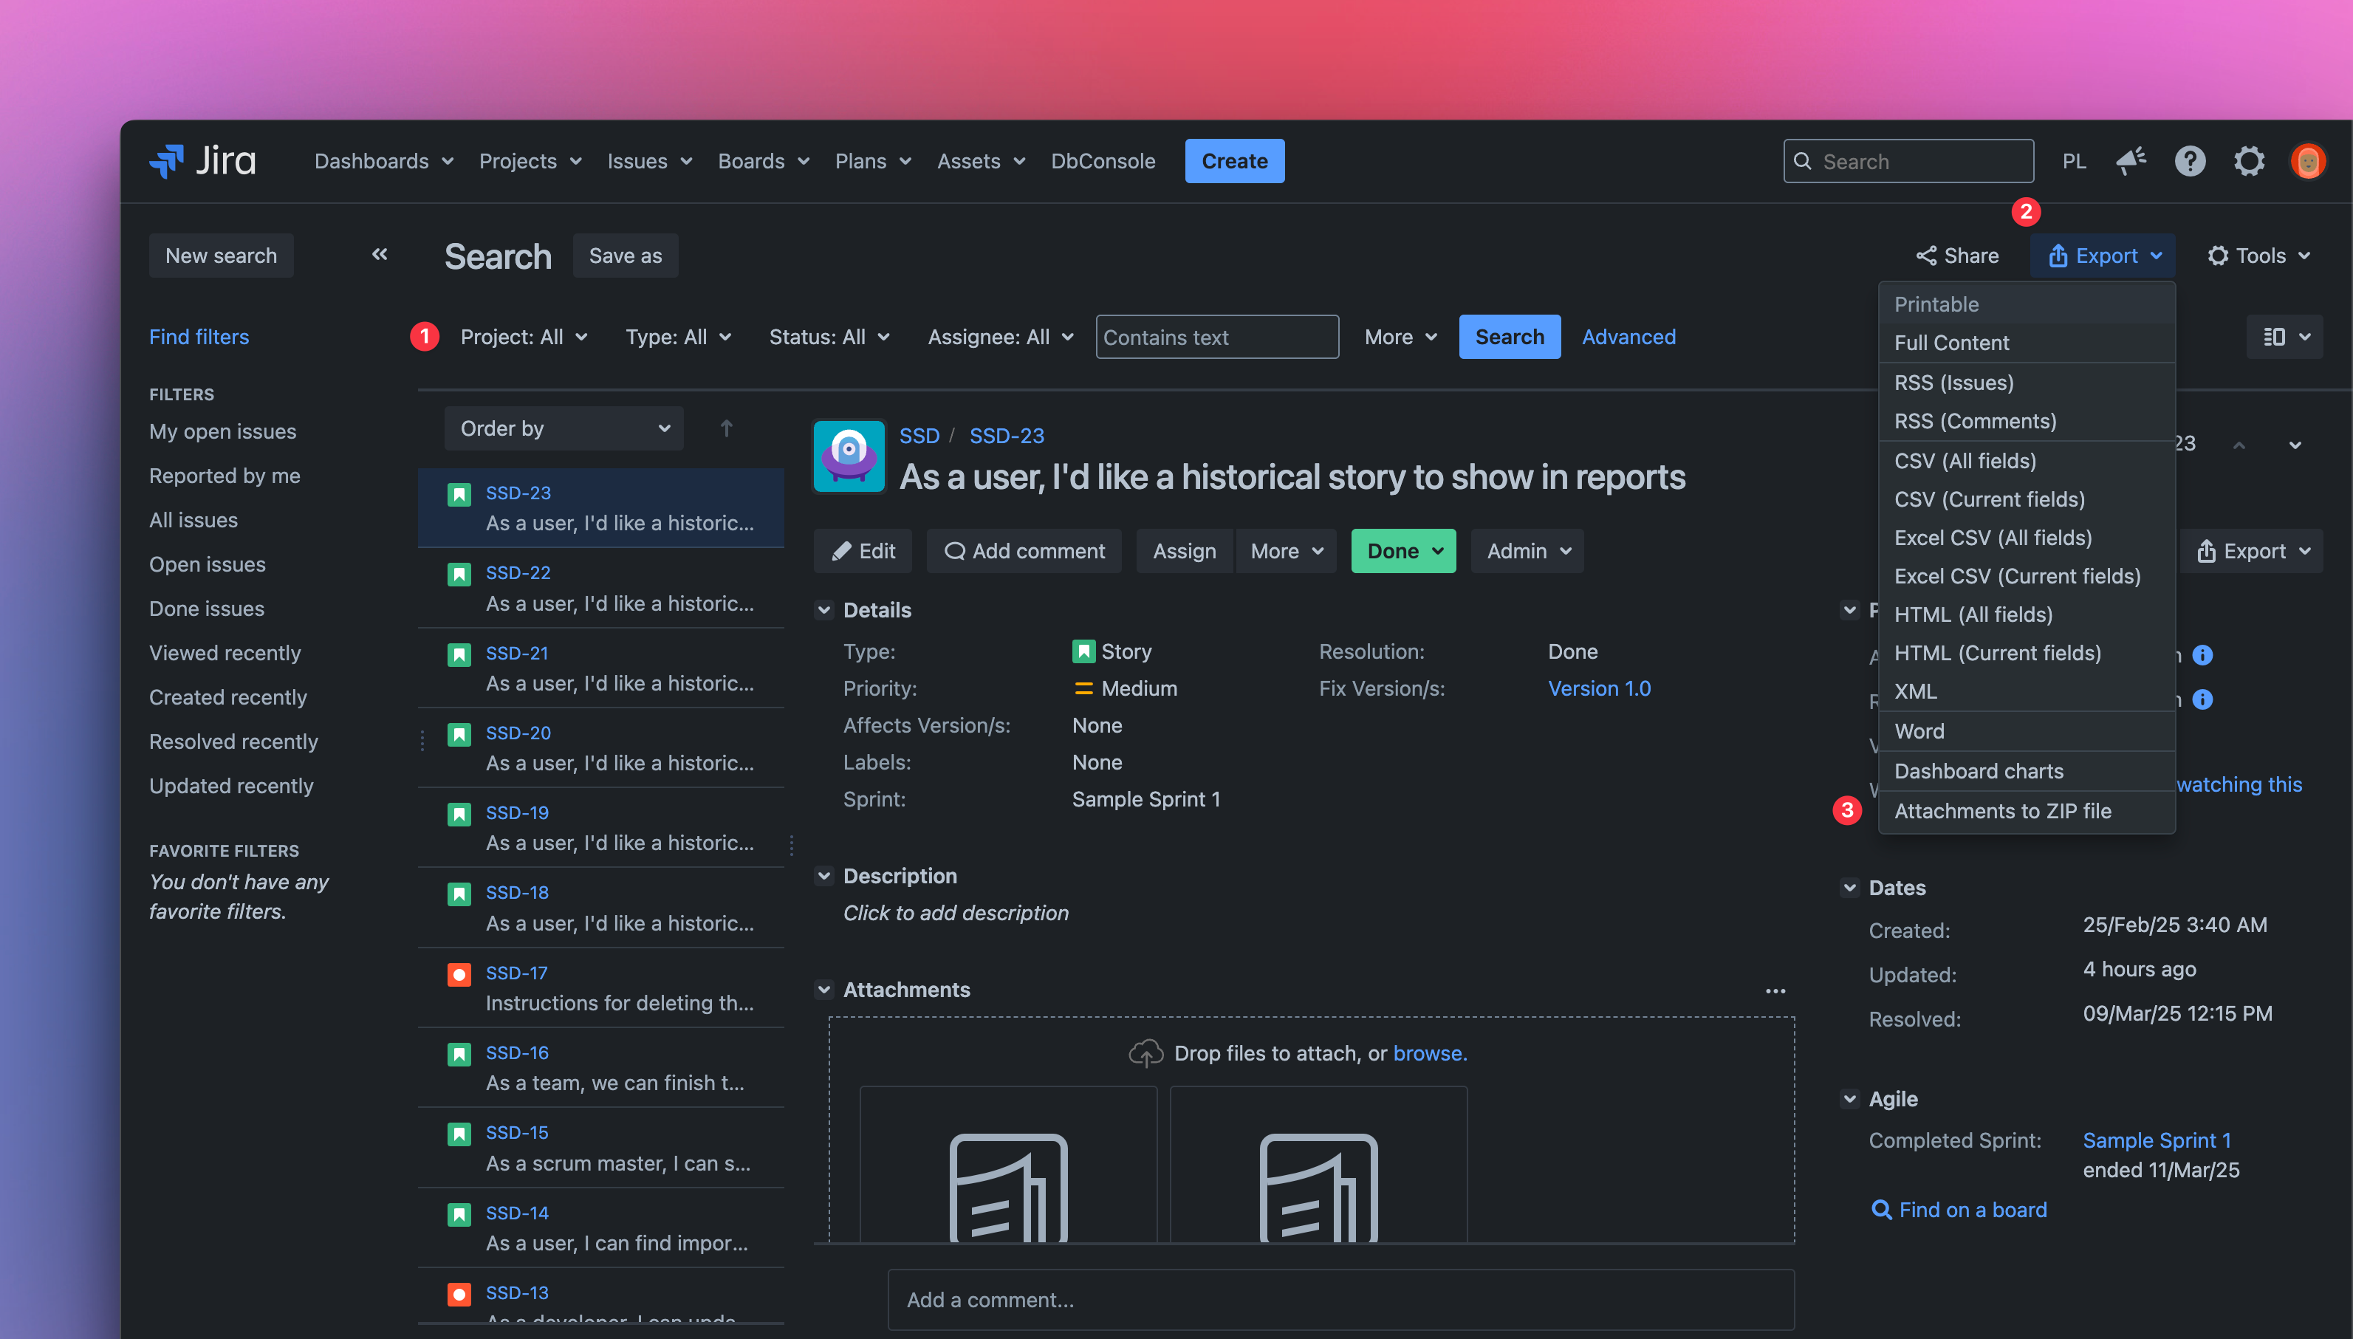Open the help question mark icon
The width and height of the screenshot is (2353, 1339).
(x=2189, y=161)
